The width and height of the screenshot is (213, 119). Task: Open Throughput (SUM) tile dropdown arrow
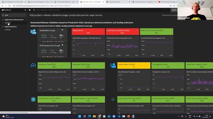pos(183,64)
